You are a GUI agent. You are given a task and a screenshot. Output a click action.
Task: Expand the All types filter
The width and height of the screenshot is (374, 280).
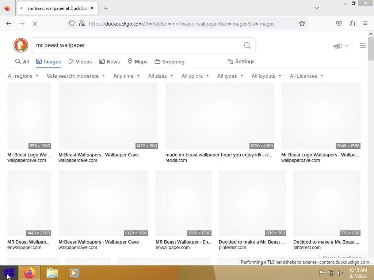(230, 76)
